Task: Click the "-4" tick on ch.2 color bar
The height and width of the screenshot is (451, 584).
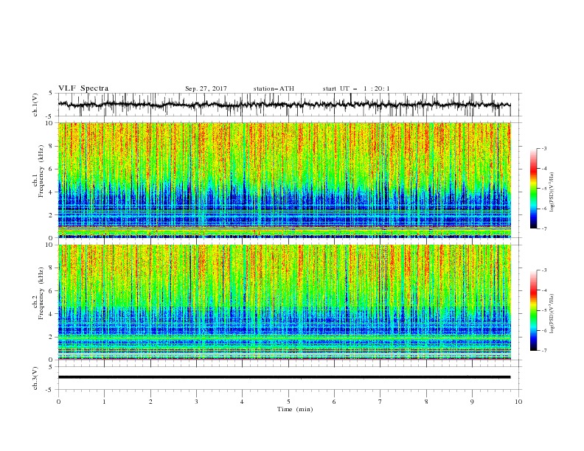Action: (x=544, y=290)
